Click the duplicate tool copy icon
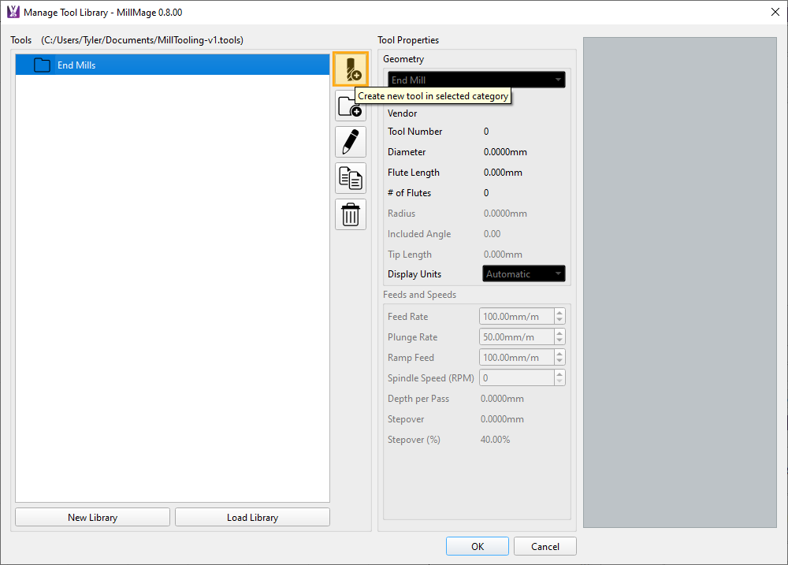 point(350,178)
